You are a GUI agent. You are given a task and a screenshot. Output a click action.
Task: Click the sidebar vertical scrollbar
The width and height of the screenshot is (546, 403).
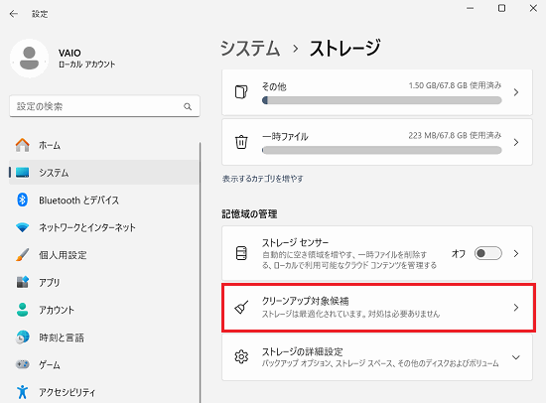[201, 272]
